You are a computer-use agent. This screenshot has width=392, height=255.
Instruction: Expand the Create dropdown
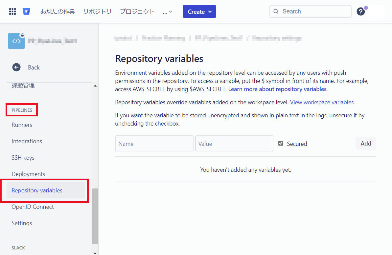pos(199,11)
